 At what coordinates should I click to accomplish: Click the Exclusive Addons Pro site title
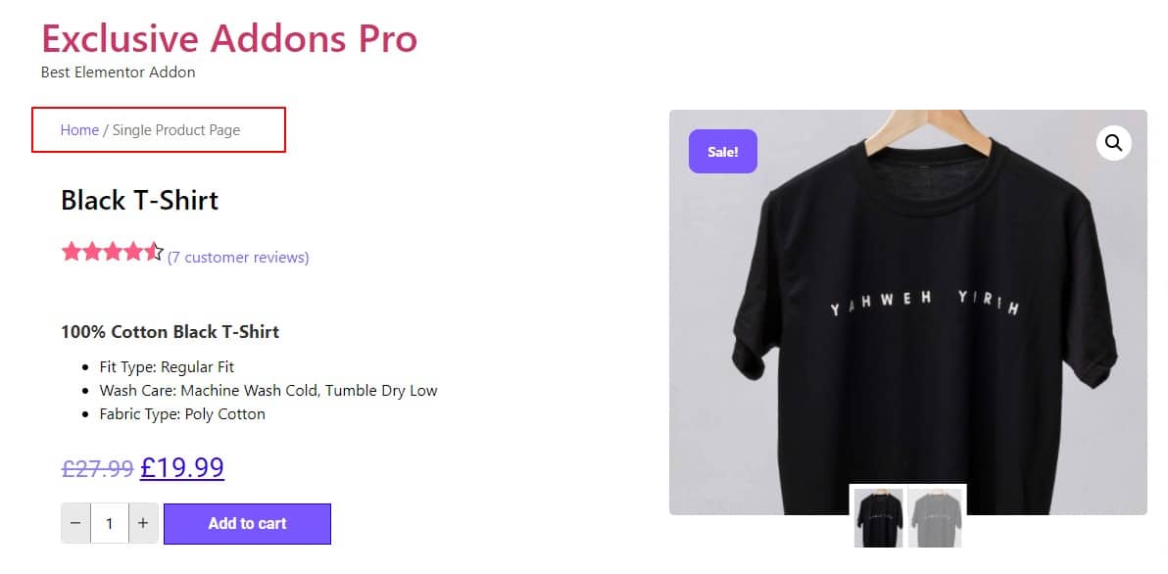pyautogui.click(x=228, y=39)
